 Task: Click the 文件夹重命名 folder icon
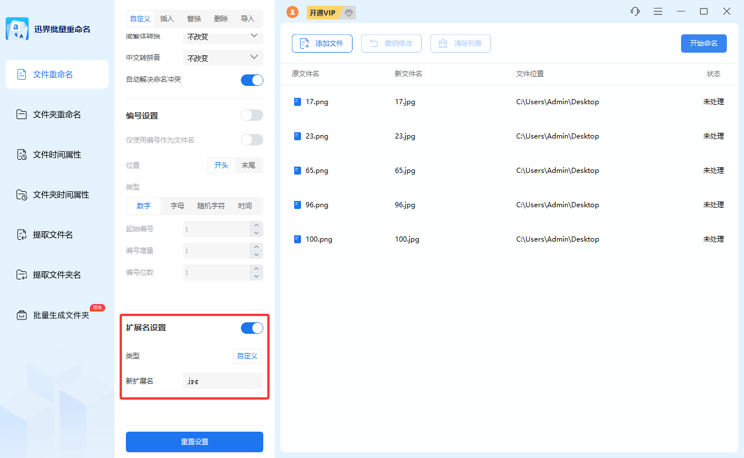pyautogui.click(x=22, y=114)
